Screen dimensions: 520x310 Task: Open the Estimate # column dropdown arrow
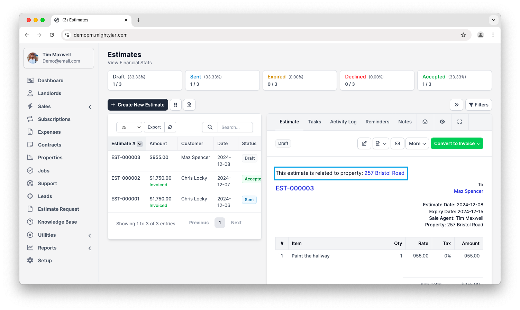tap(140, 144)
